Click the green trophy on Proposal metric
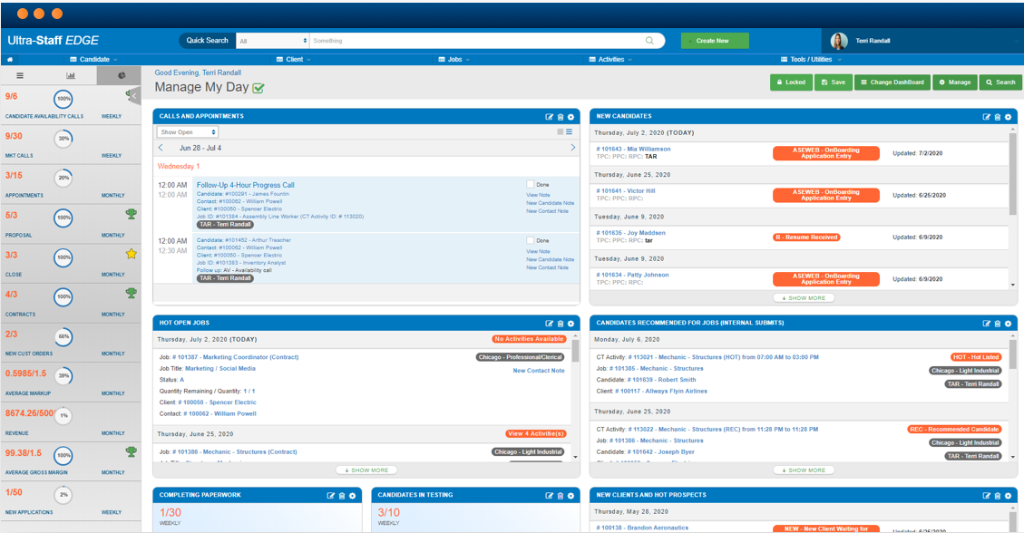The height and width of the screenshot is (533, 1024). tap(132, 214)
